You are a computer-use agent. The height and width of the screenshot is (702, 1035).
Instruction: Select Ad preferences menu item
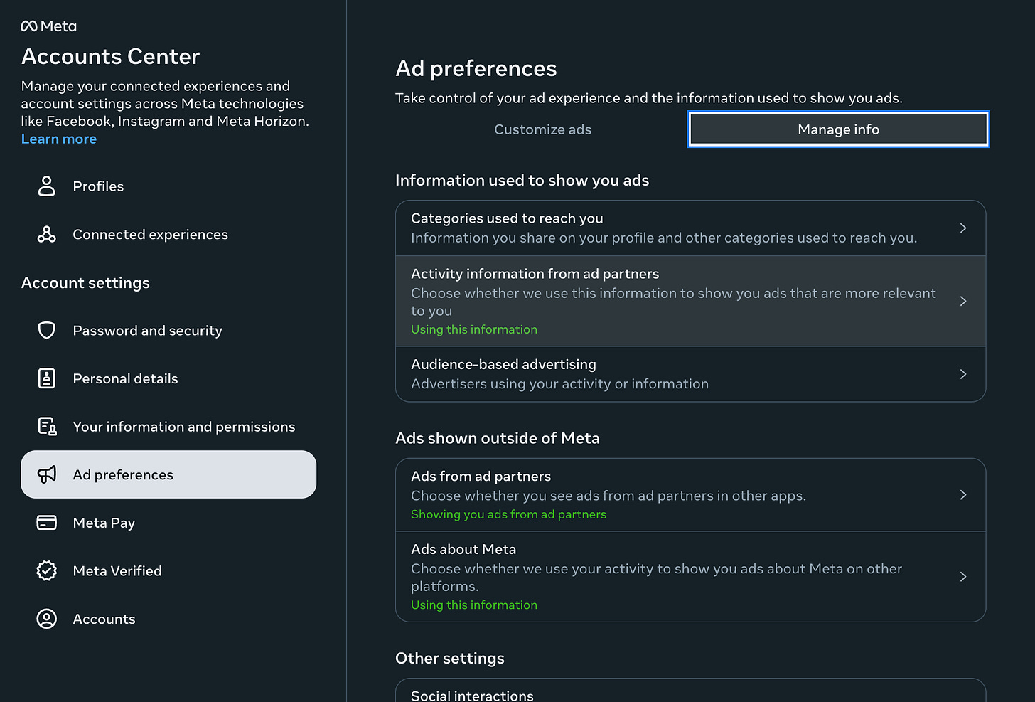tap(168, 474)
